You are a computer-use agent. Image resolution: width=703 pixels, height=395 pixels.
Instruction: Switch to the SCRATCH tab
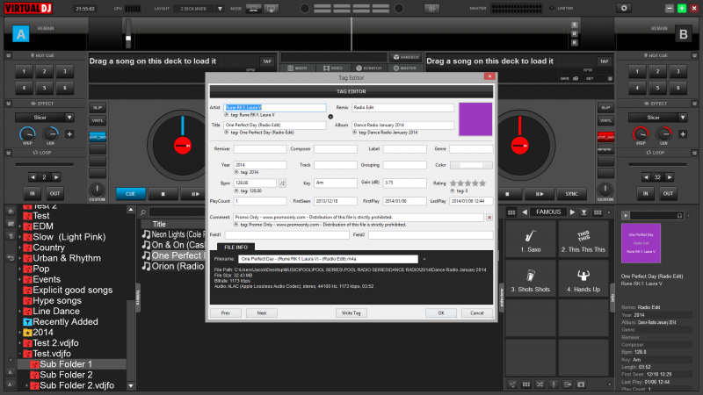point(368,68)
